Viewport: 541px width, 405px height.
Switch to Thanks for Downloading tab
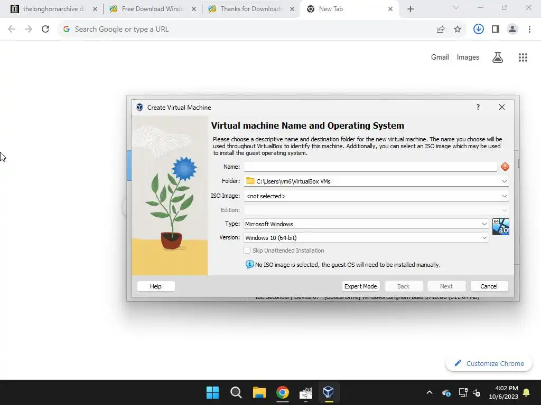[251, 9]
